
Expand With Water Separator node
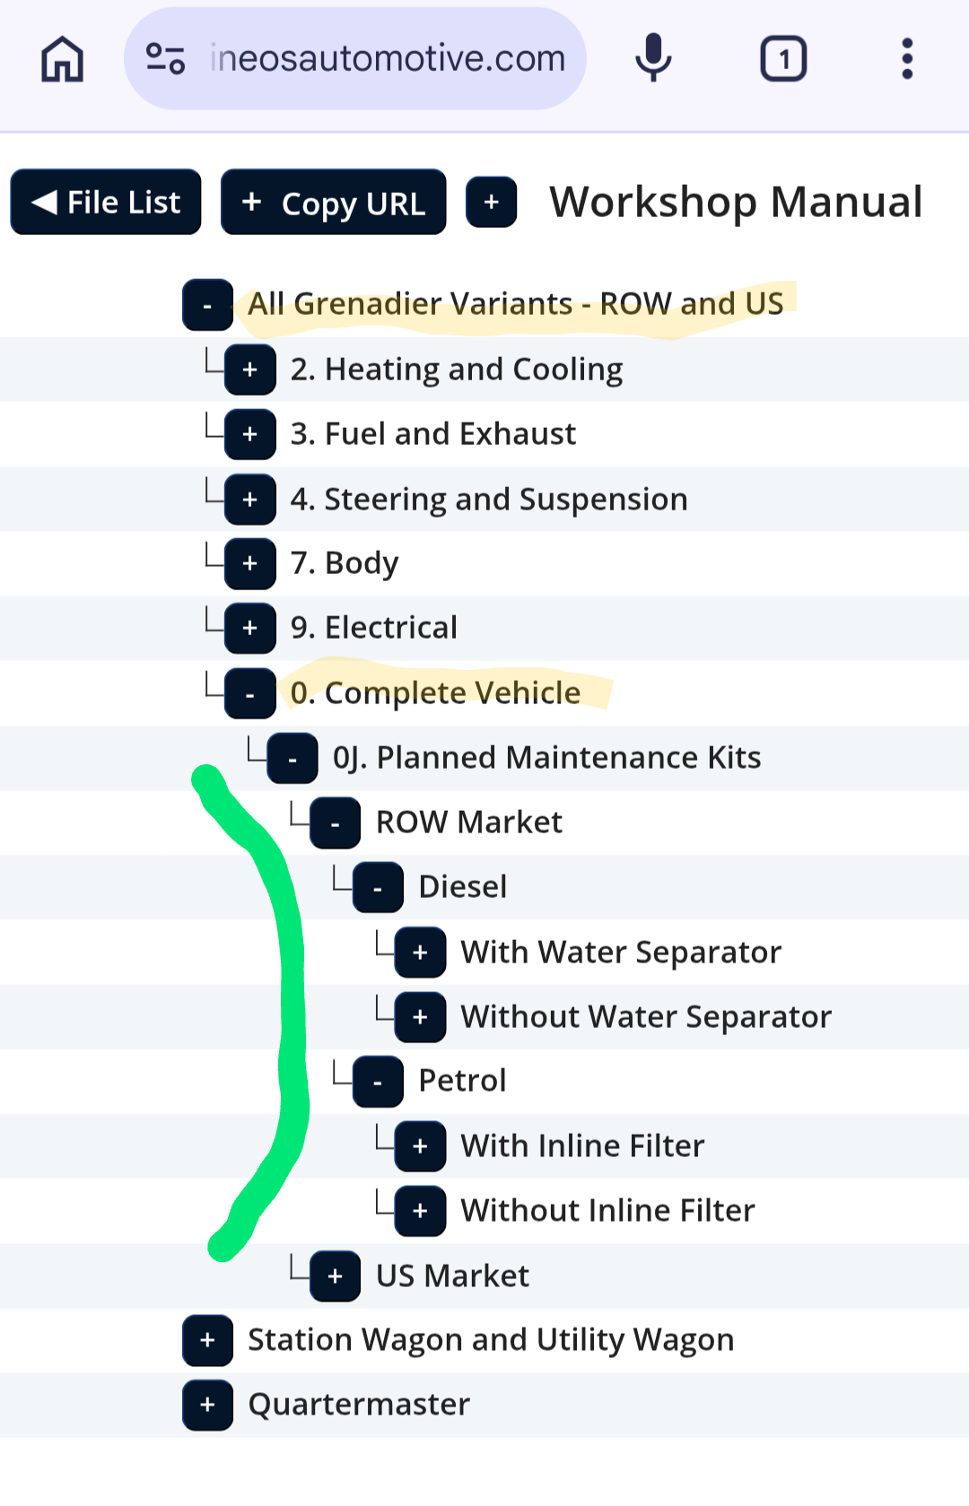tap(420, 953)
